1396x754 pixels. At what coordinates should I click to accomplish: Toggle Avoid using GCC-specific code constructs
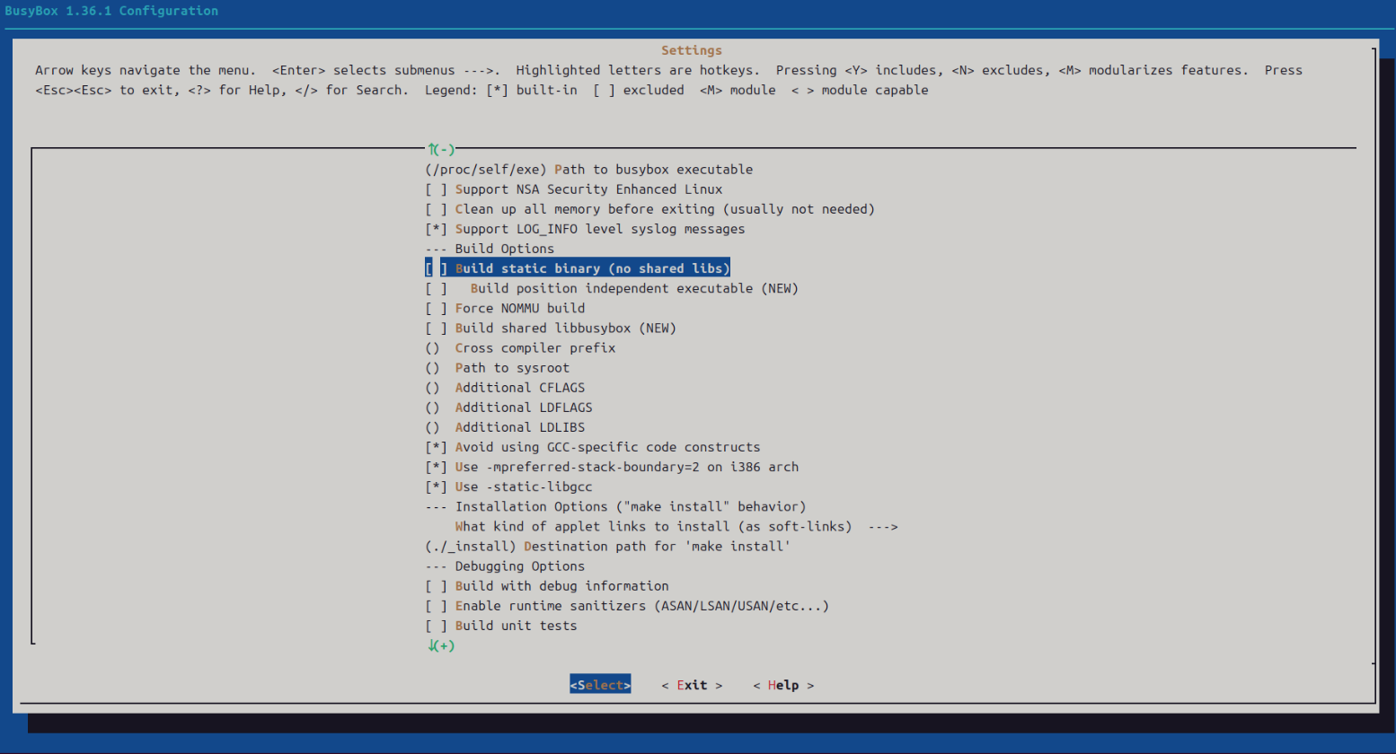pyautogui.click(x=593, y=447)
